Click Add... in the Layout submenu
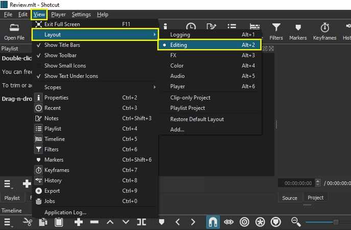Viewport: 351px width, 230px height. (x=210, y=129)
